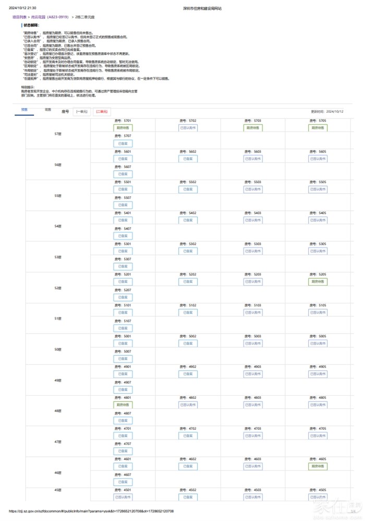Click room 5007's 已备案 status box
Screen dimensions: 365x521
tap(123, 359)
